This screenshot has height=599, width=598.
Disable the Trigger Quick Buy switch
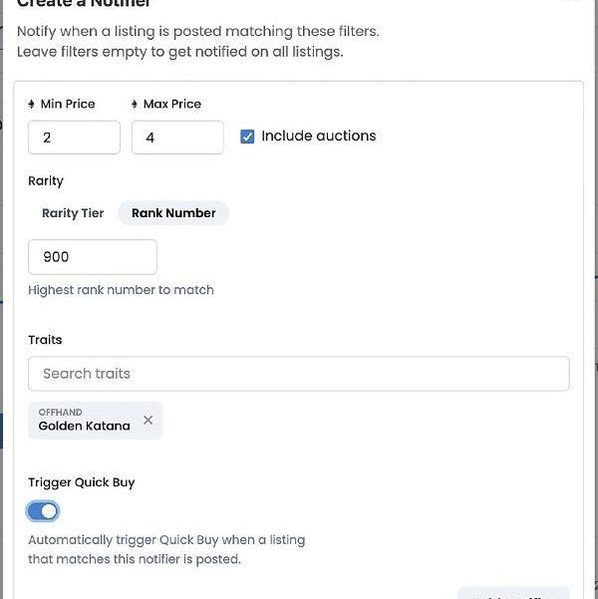(43, 511)
